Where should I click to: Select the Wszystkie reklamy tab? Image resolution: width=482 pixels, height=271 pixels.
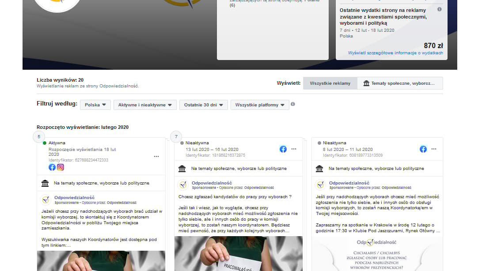pyautogui.click(x=330, y=83)
